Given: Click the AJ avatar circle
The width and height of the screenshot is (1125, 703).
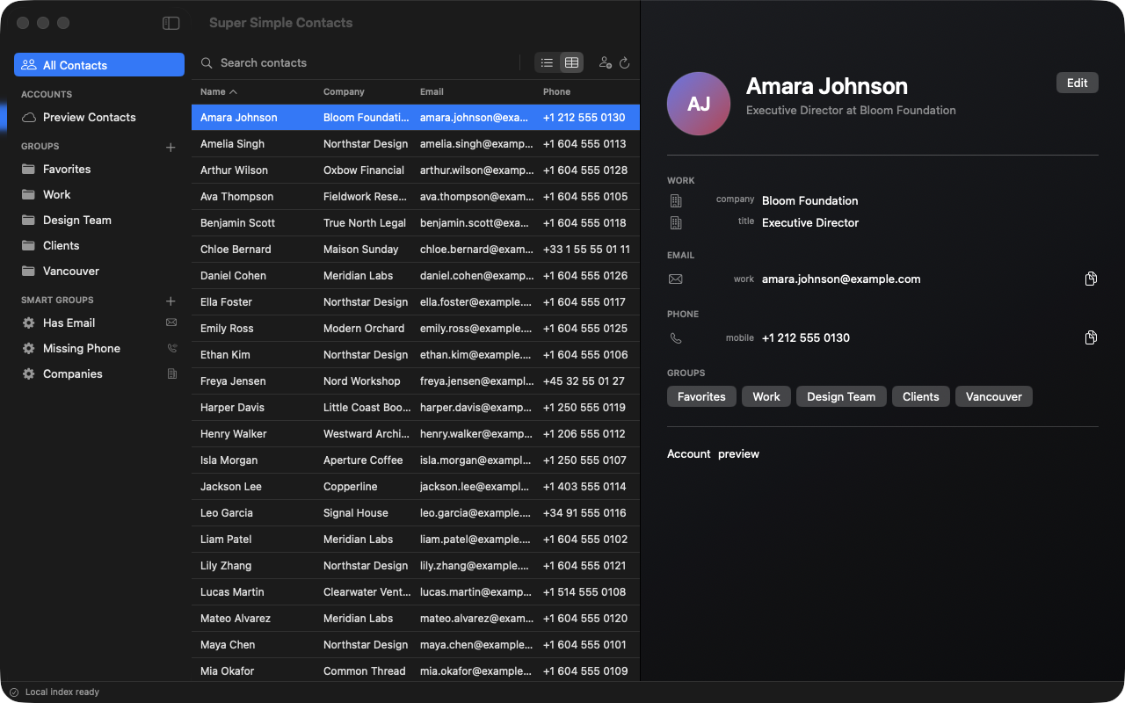Looking at the screenshot, I should pos(699,104).
